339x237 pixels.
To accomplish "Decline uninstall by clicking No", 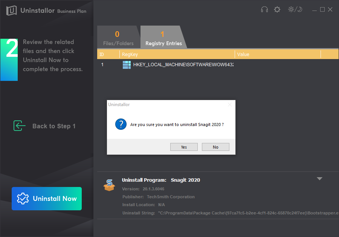I will [215, 147].
